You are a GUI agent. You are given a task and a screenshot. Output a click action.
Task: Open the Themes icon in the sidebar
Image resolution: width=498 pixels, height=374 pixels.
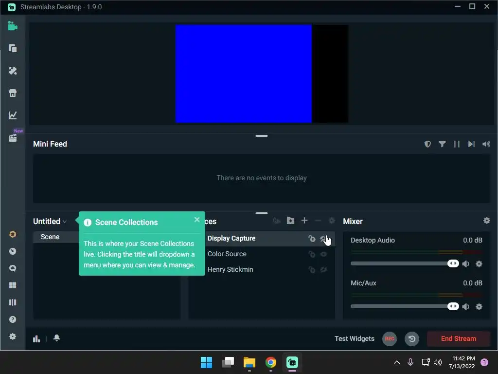click(x=12, y=71)
